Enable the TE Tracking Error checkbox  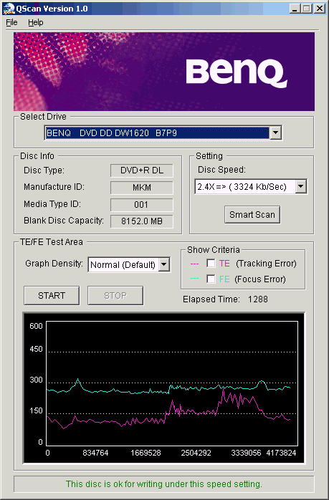point(211,264)
